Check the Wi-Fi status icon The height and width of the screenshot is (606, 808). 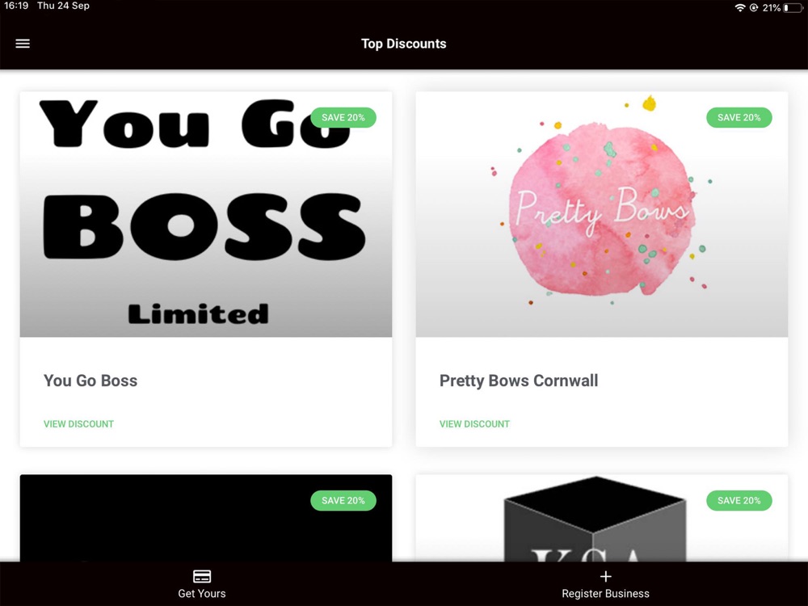740,8
